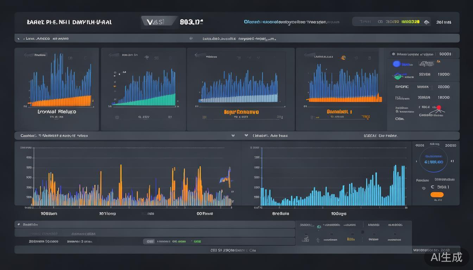This screenshot has height=270, width=473.
Task: Open the blue text link in the top header
Action: [291, 22]
